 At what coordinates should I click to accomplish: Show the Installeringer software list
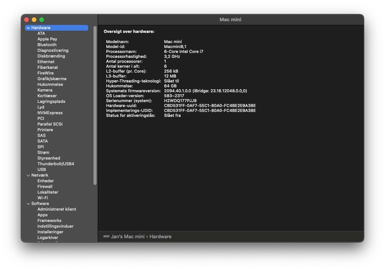[x=50, y=232]
